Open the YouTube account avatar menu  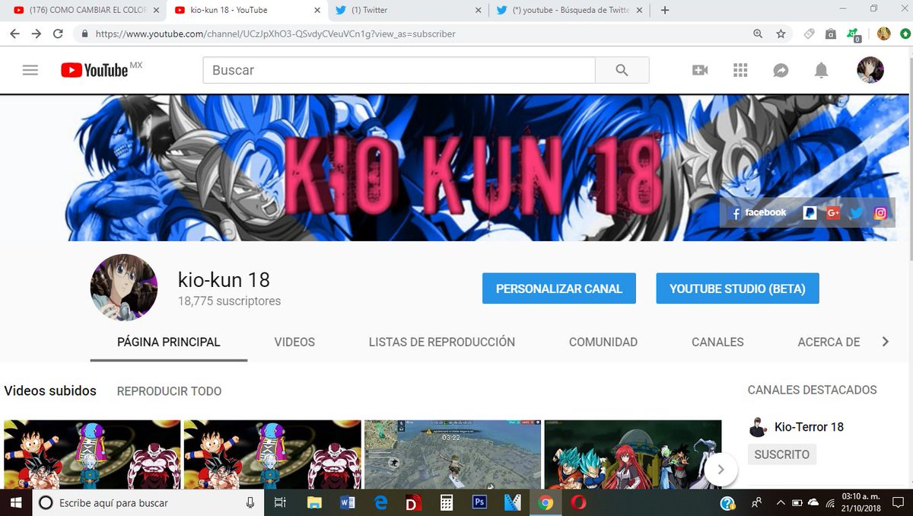(x=870, y=70)
